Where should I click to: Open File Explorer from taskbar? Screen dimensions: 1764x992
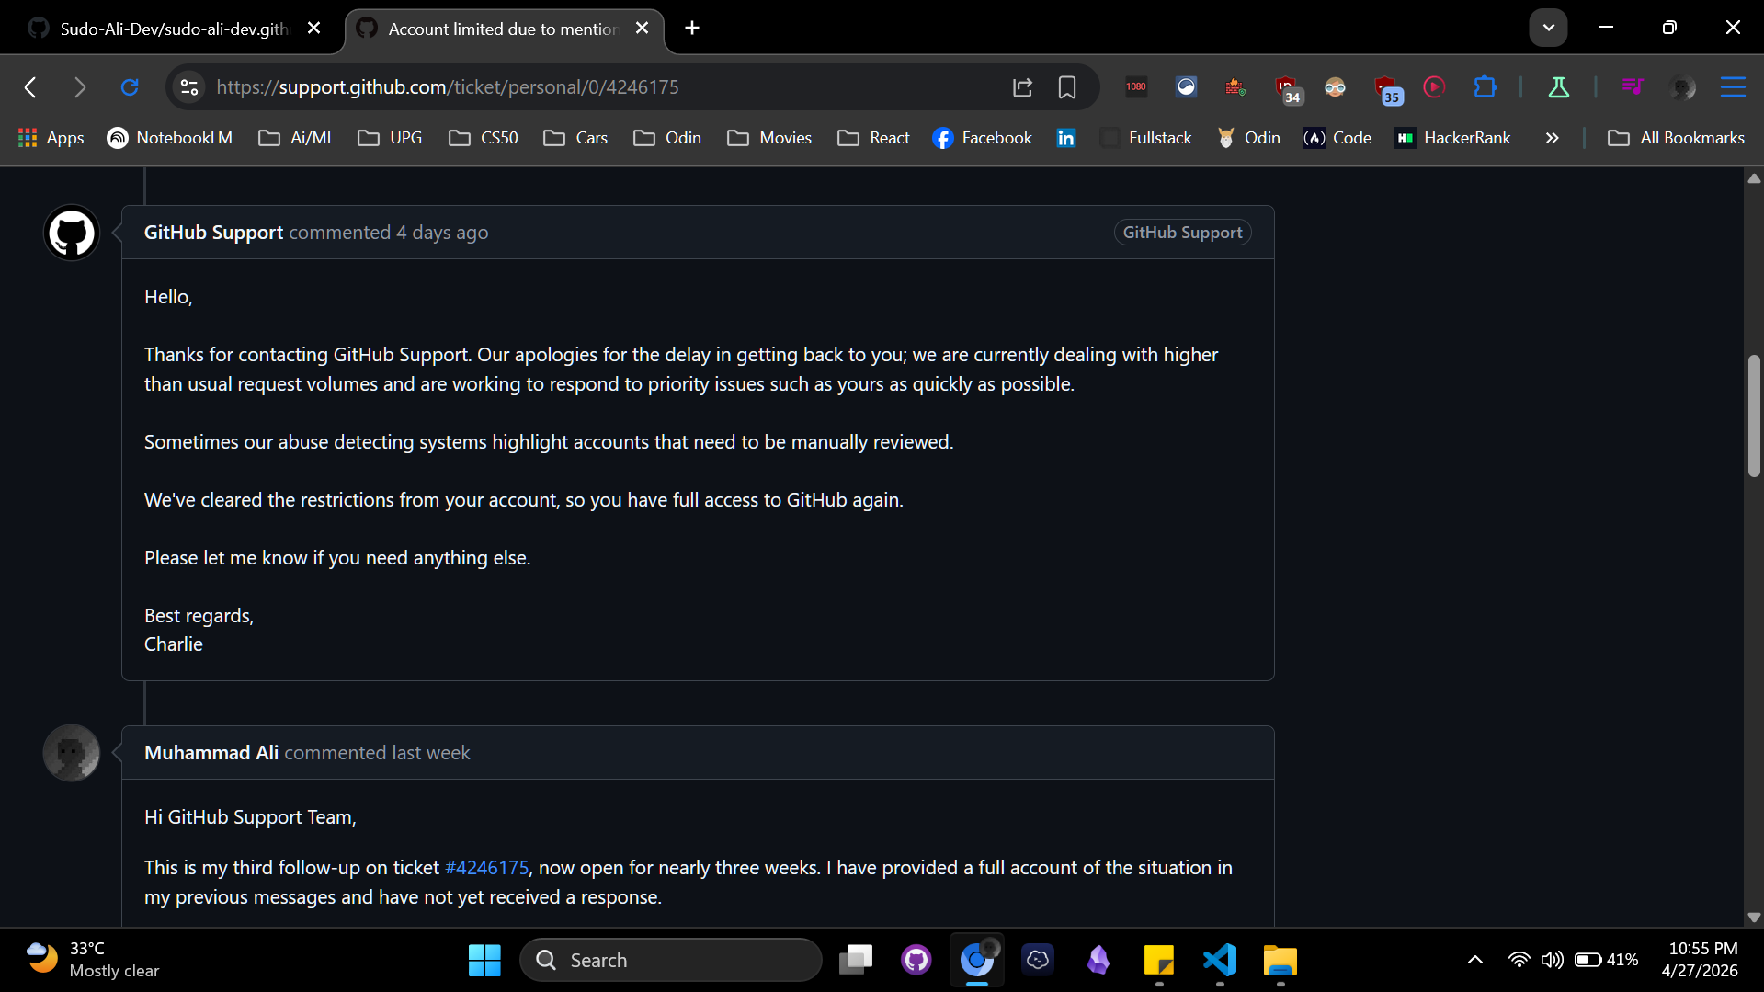point(1280,961)
